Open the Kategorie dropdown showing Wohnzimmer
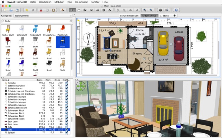The width and height of the screenshot is (222, 138). [43, 16]
